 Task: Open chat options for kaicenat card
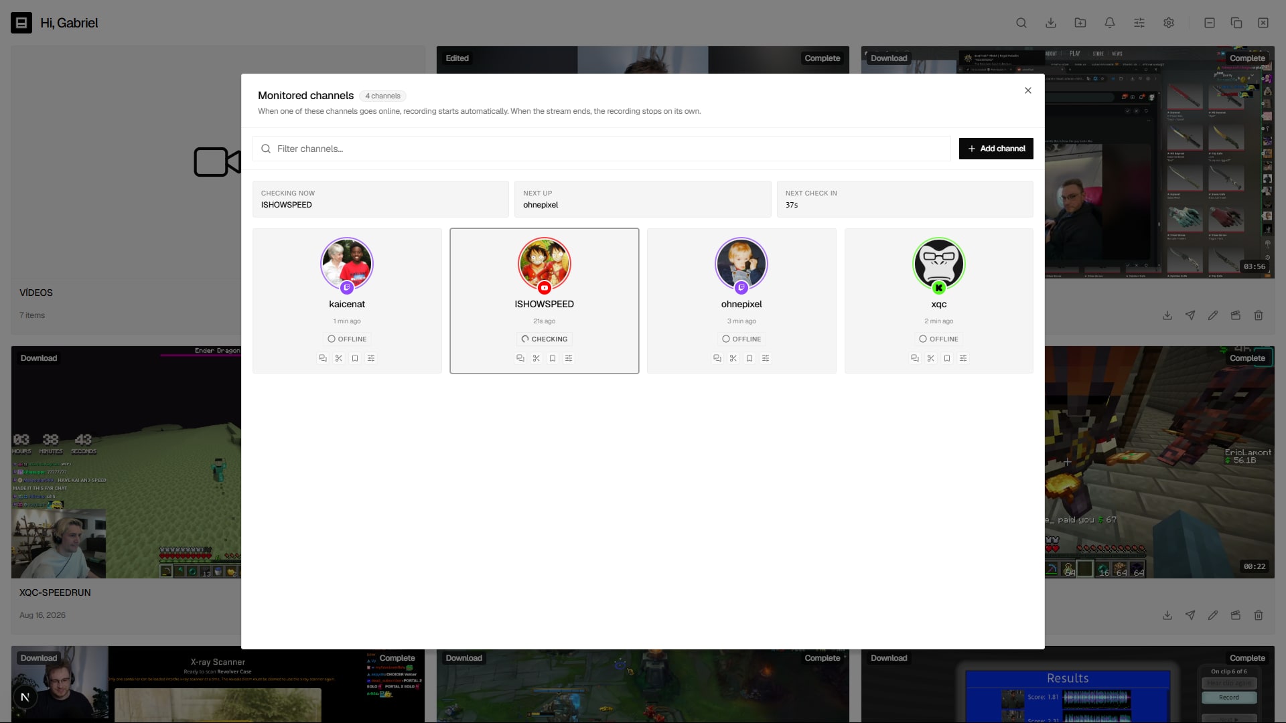pyautogui.click(x=323, y=358)
